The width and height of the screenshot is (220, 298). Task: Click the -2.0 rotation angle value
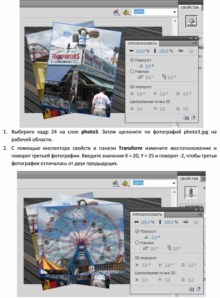(154, 237)
